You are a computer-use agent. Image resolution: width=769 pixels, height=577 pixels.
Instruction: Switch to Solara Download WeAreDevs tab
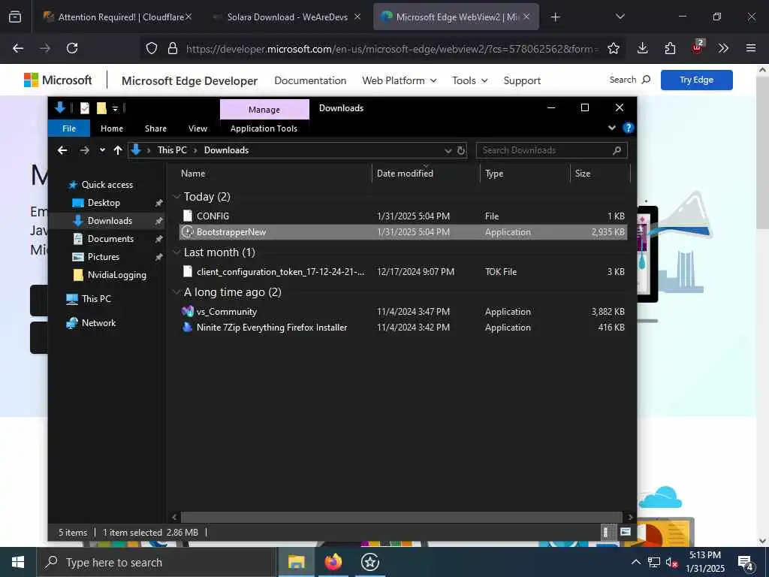(x=288, y=17)
